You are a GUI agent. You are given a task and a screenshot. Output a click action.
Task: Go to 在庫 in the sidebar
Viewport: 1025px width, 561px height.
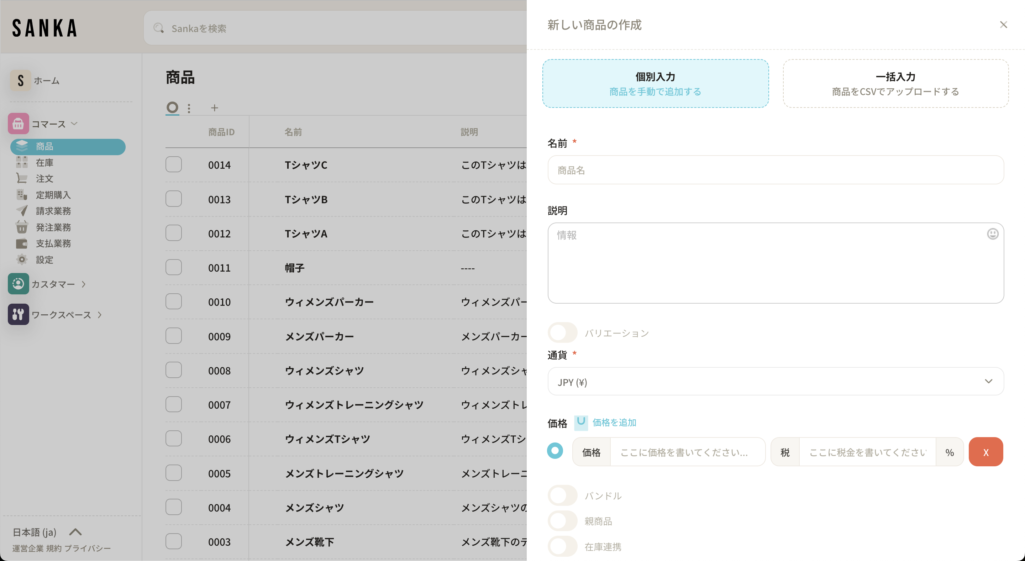click(x=44, y=162)
